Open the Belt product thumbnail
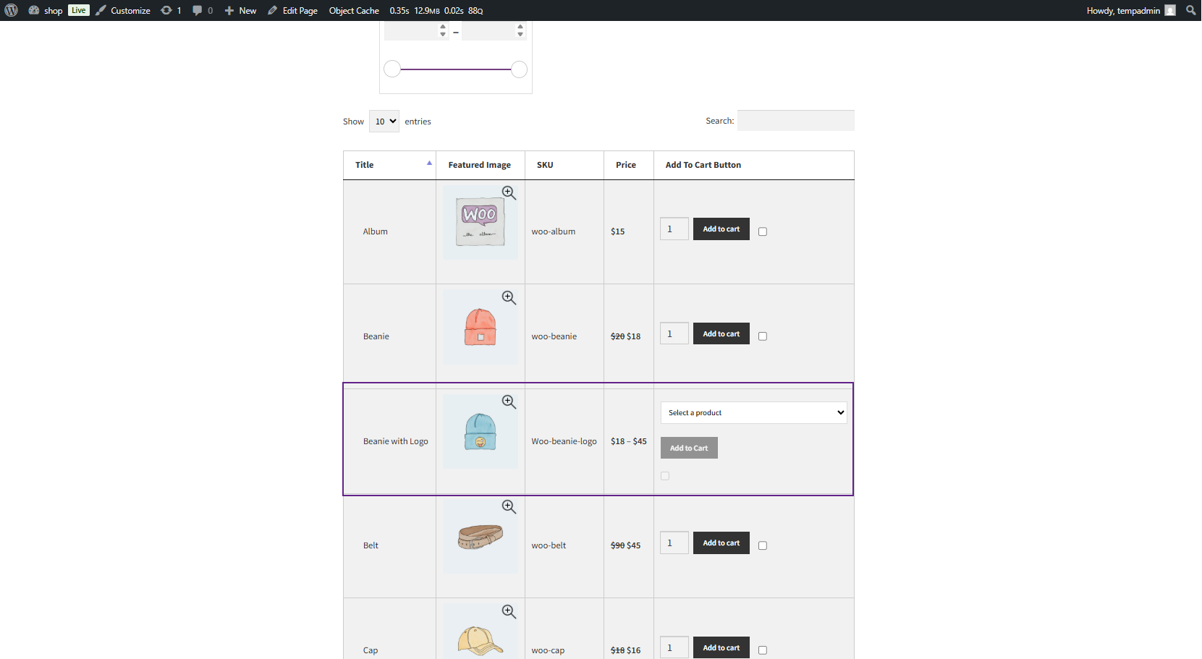This screenshot has width=1202, height=659. pos(481,537)
